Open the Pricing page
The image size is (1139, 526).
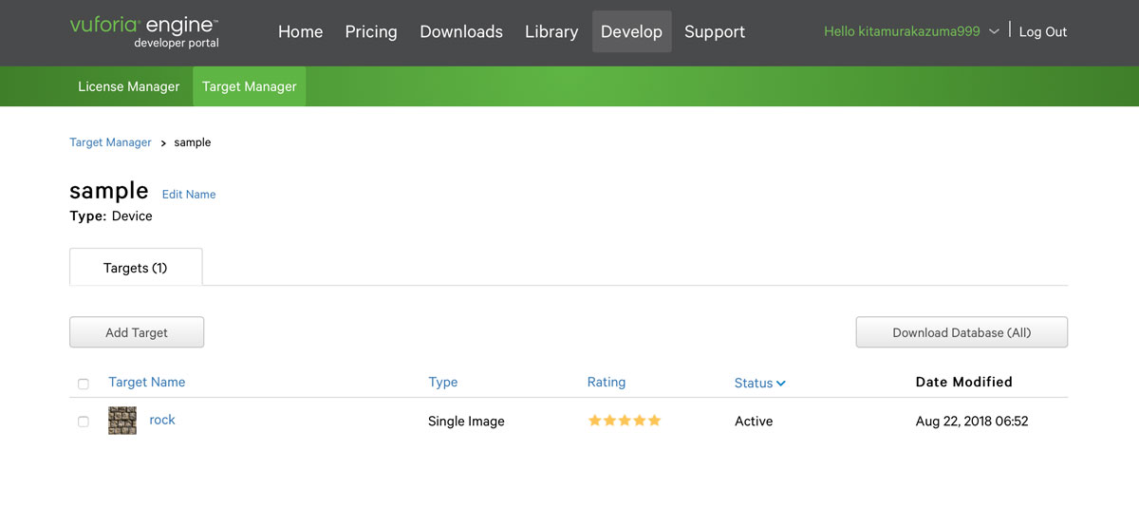[371, 31]
